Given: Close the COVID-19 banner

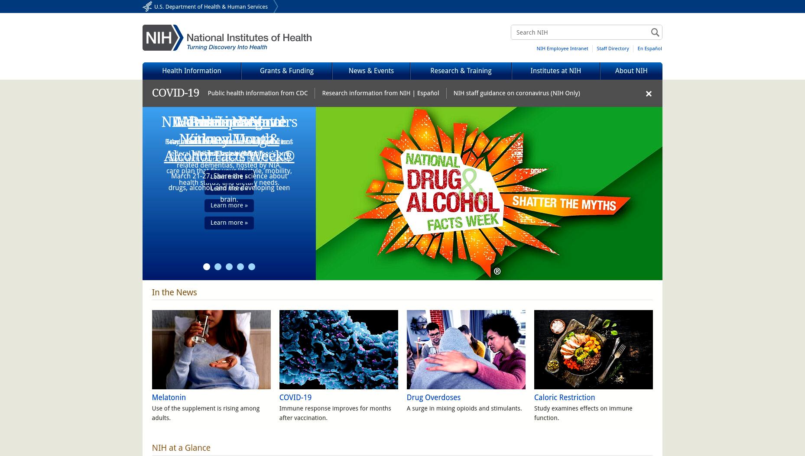Looking at the screenshot, I should 649,94.
